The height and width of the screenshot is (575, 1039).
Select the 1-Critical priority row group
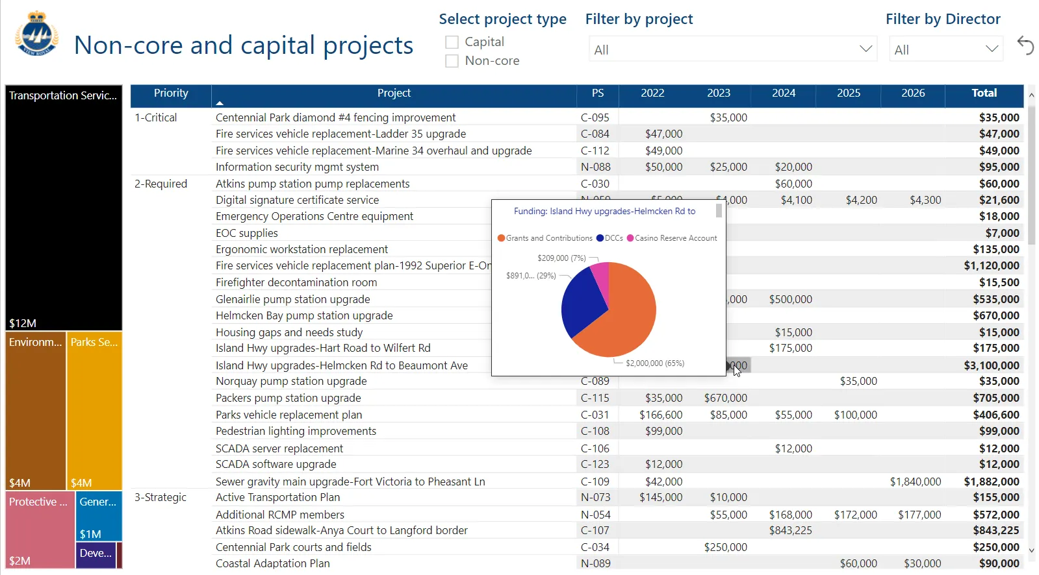(x=155, y=117)
